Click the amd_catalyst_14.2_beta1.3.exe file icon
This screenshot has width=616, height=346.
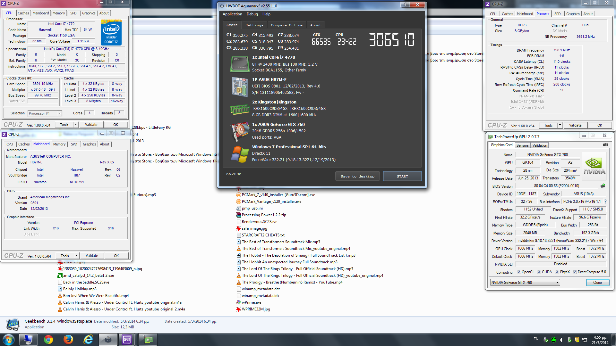click(60, 276)
